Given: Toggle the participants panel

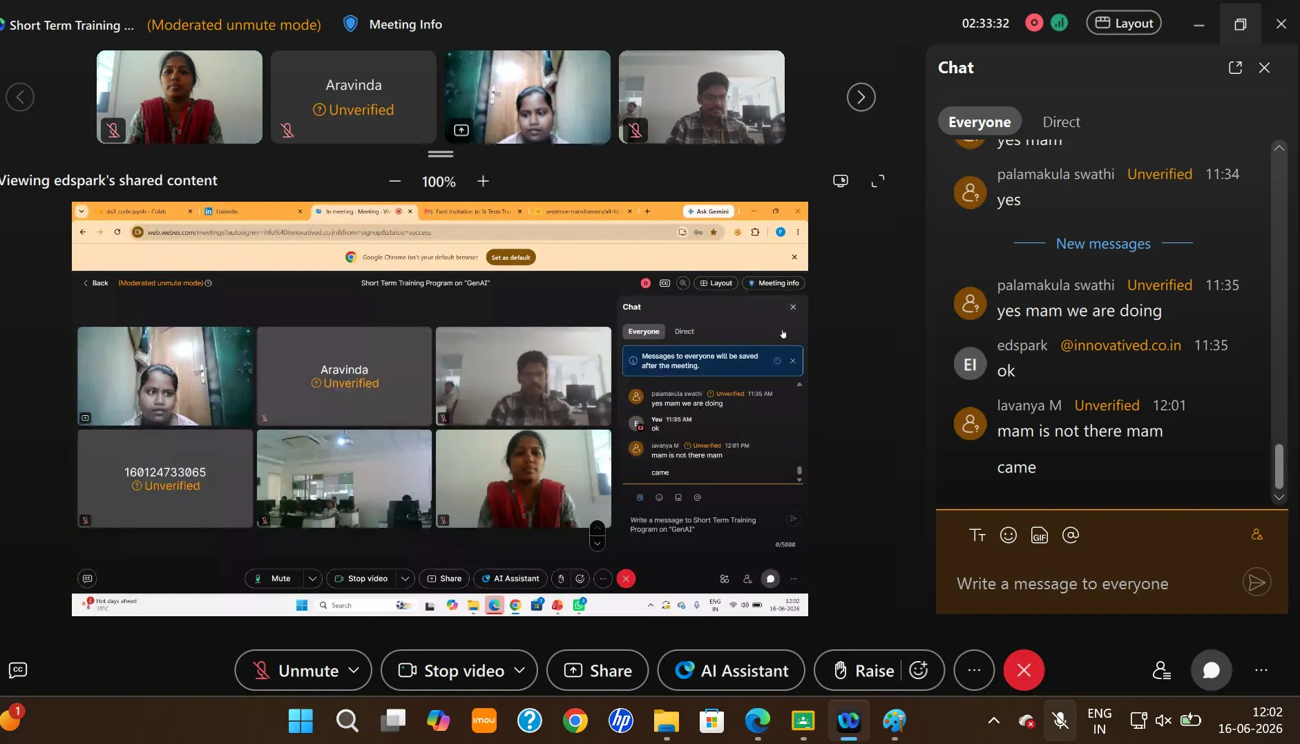Looking at the screenshot, I should pyautogui.click(x=1162, y=670).
